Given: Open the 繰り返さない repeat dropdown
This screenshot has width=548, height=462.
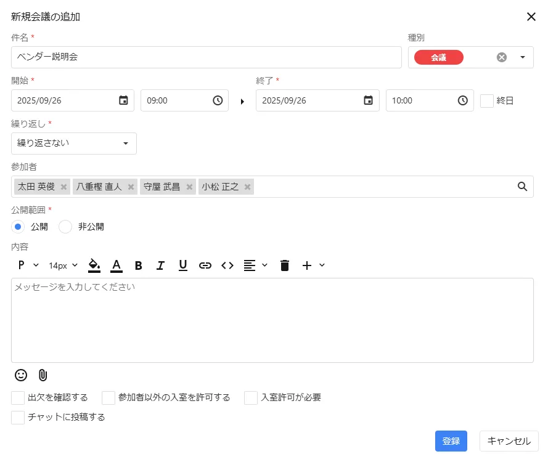Looking at the screenshot, I should click(74, 143).
